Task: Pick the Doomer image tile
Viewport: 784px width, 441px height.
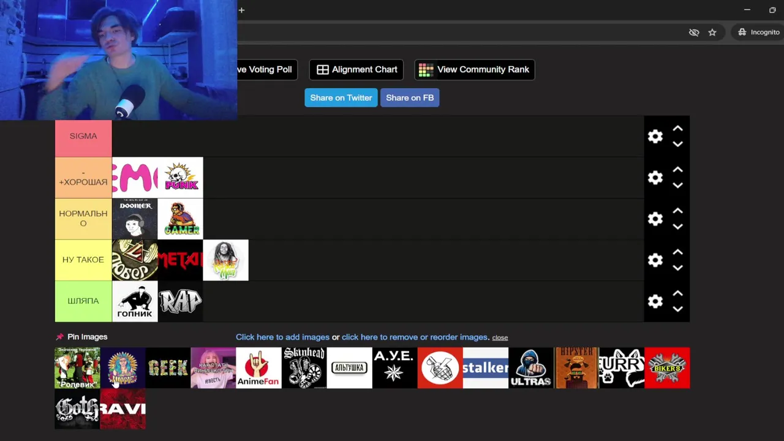Action: click(135, 219)
